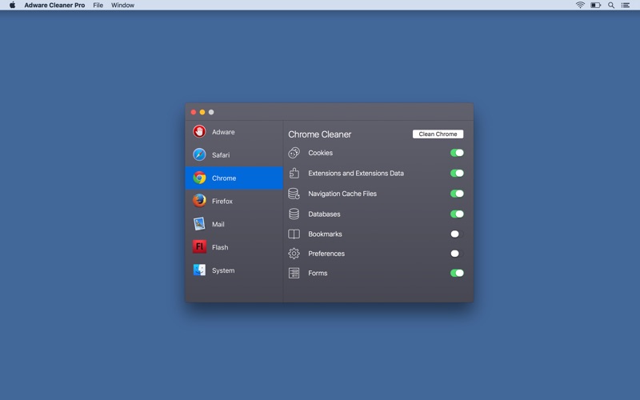
Task: Click the Forms label text
Action: coord(318,273)
